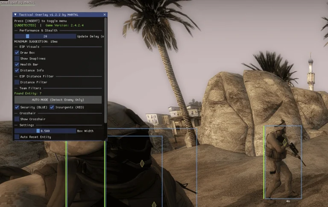Disable the Draw Box checkbox
Viewport: 328px width, 207px height.
point(17,53)
